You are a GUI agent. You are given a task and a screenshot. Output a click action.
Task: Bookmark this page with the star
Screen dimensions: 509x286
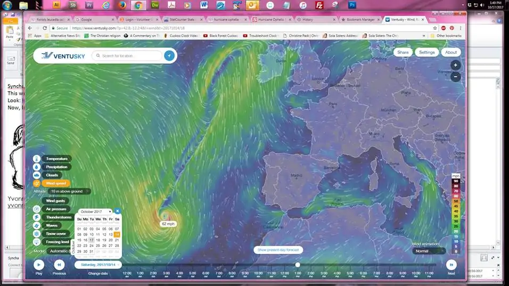(435, 28)
